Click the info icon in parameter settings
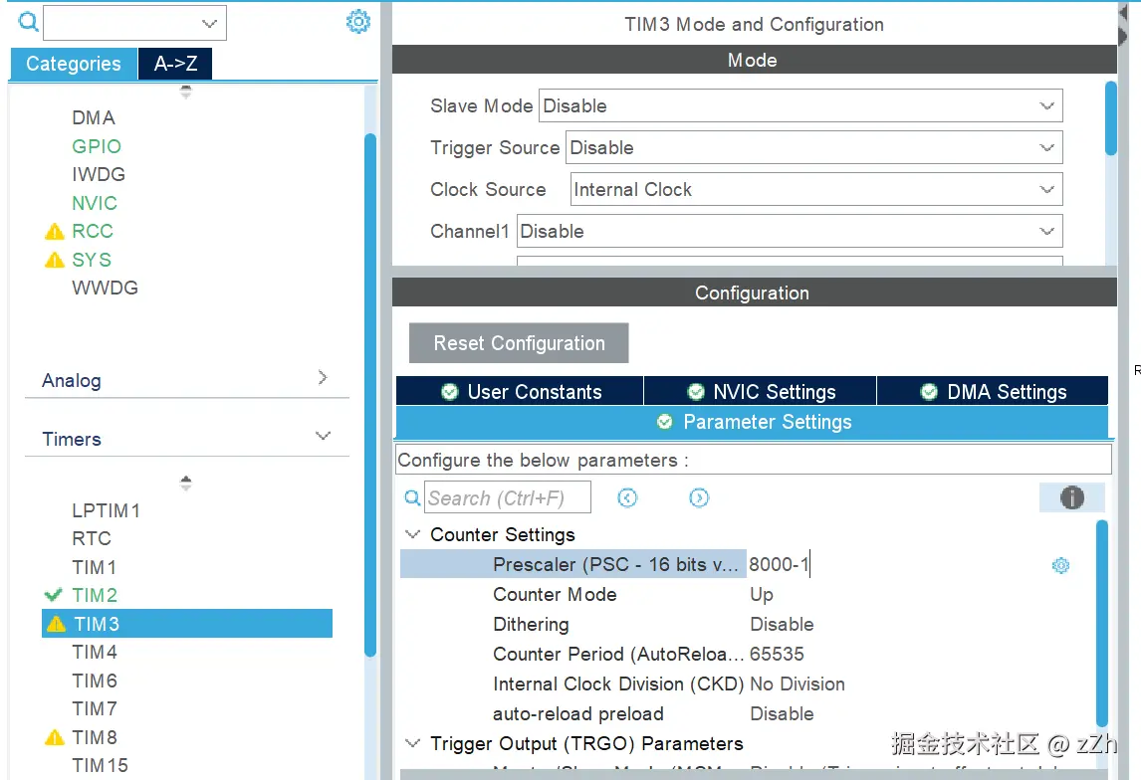The image size is (1141, 780). click(x=1071, y=497)
